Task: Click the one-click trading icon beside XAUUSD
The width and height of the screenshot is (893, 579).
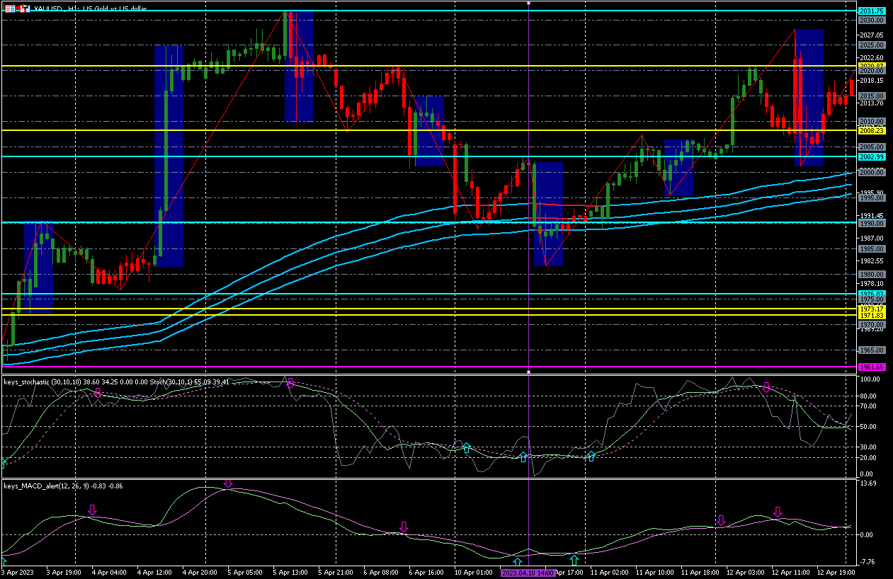Action: (x=23, y=8)
